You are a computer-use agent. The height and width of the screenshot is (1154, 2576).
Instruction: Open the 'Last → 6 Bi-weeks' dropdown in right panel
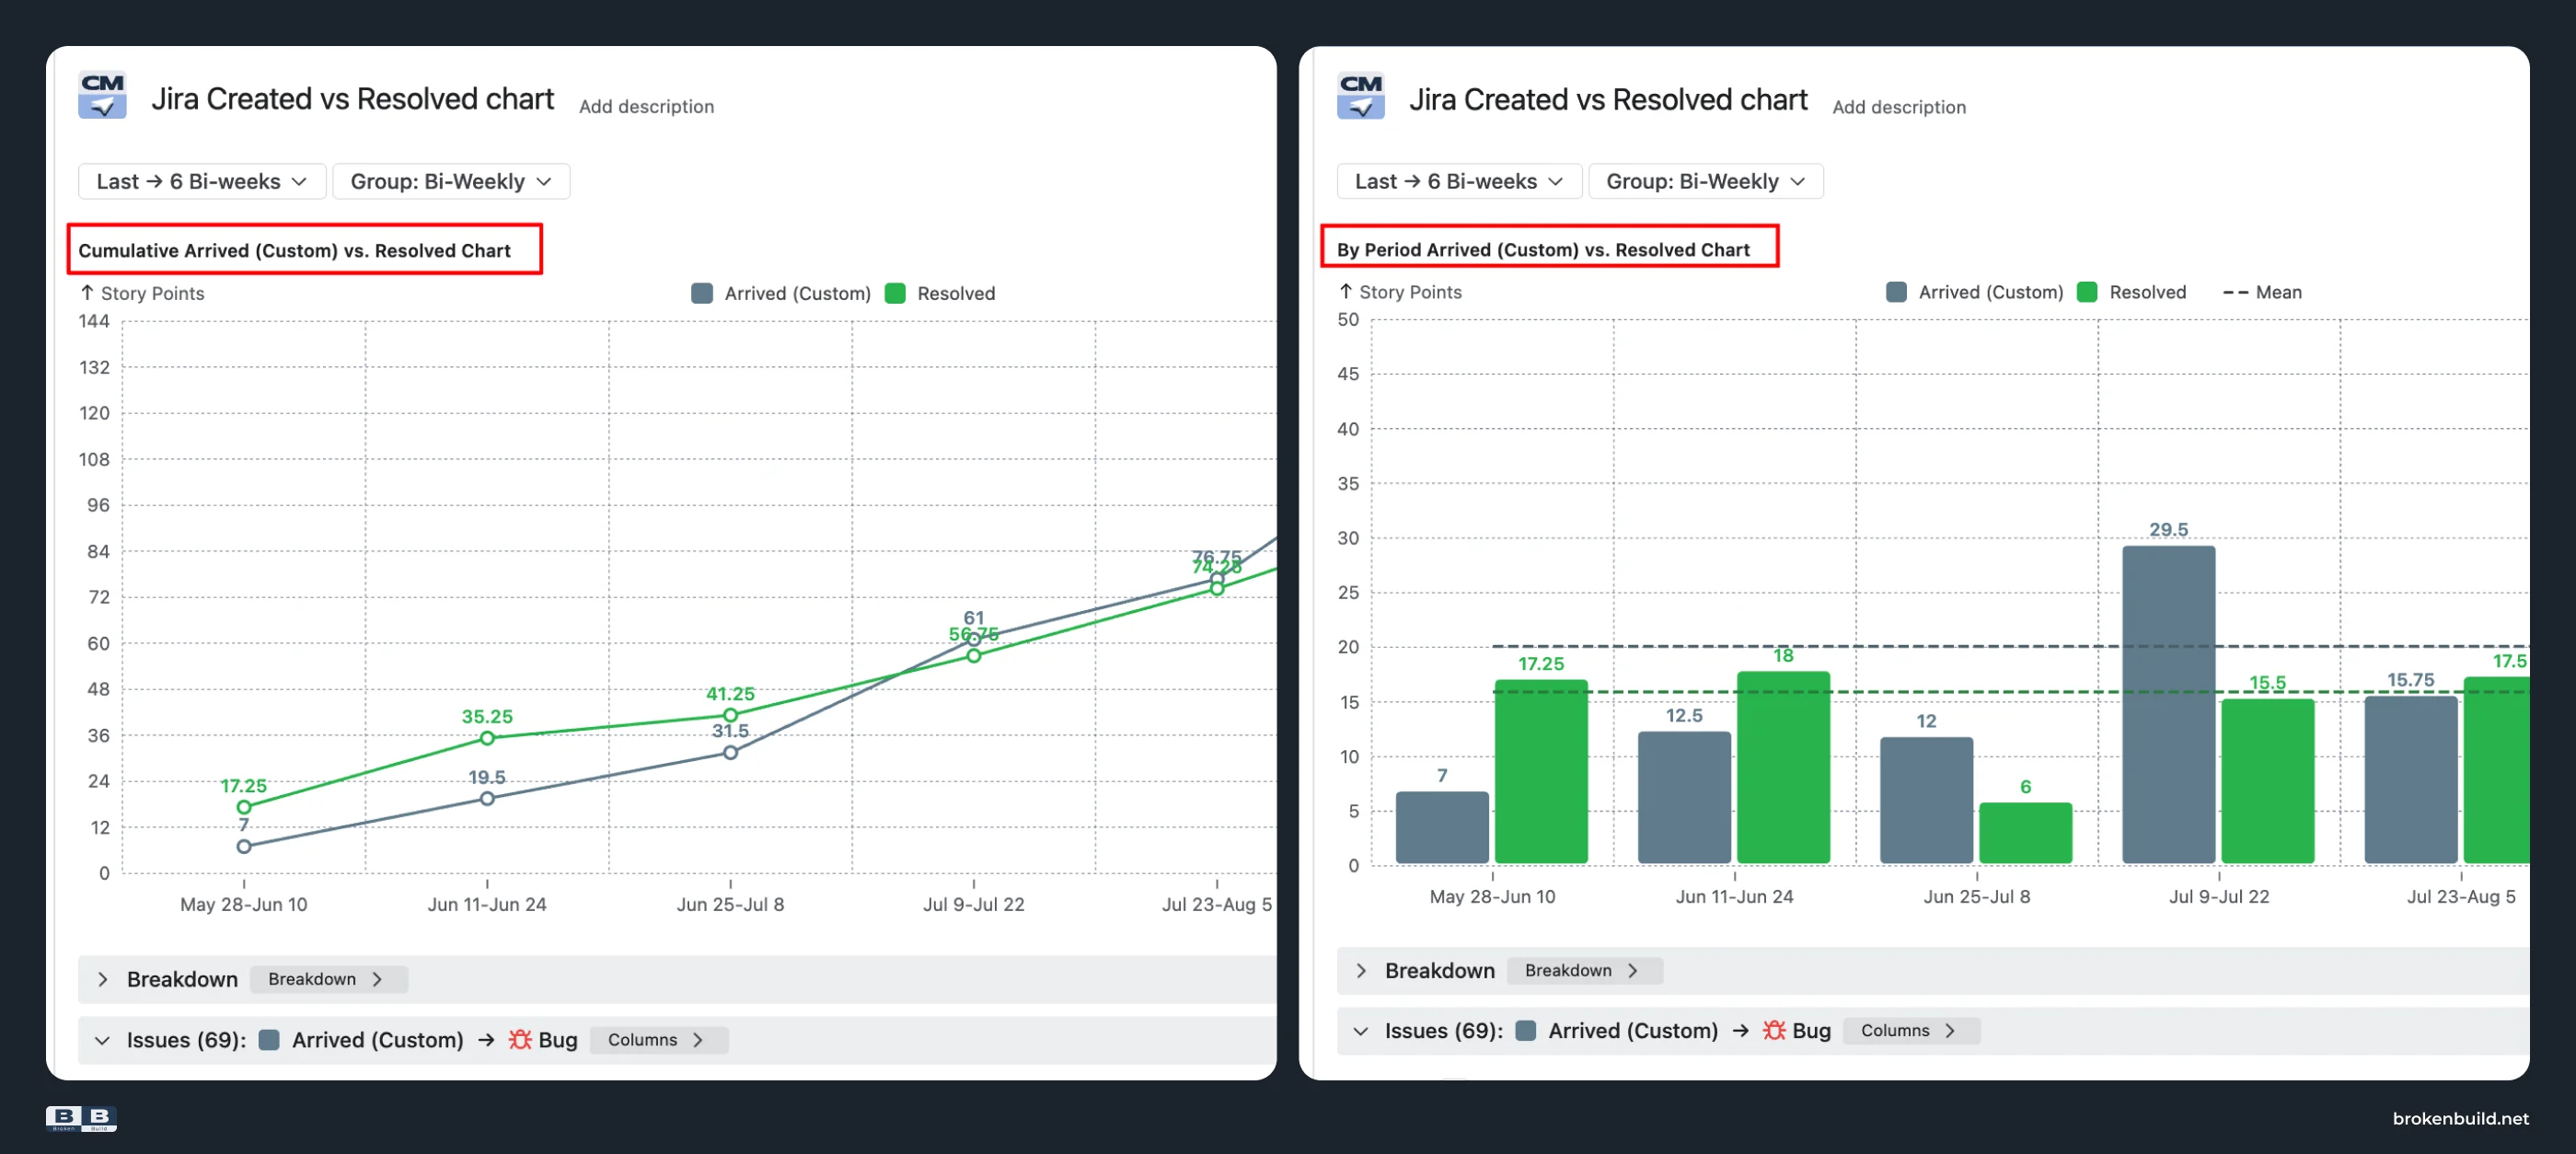(1459, 181)
